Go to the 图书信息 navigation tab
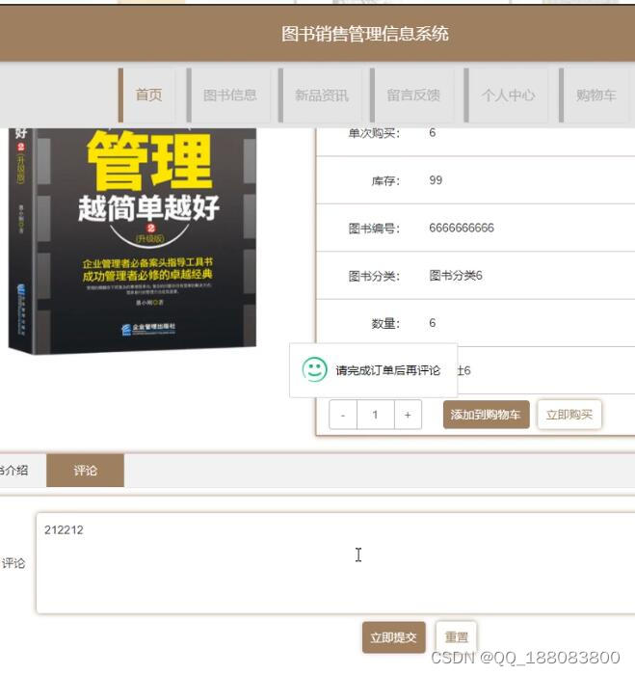The height and width of the screenshot is (675, 635). (x=229, y=94)
